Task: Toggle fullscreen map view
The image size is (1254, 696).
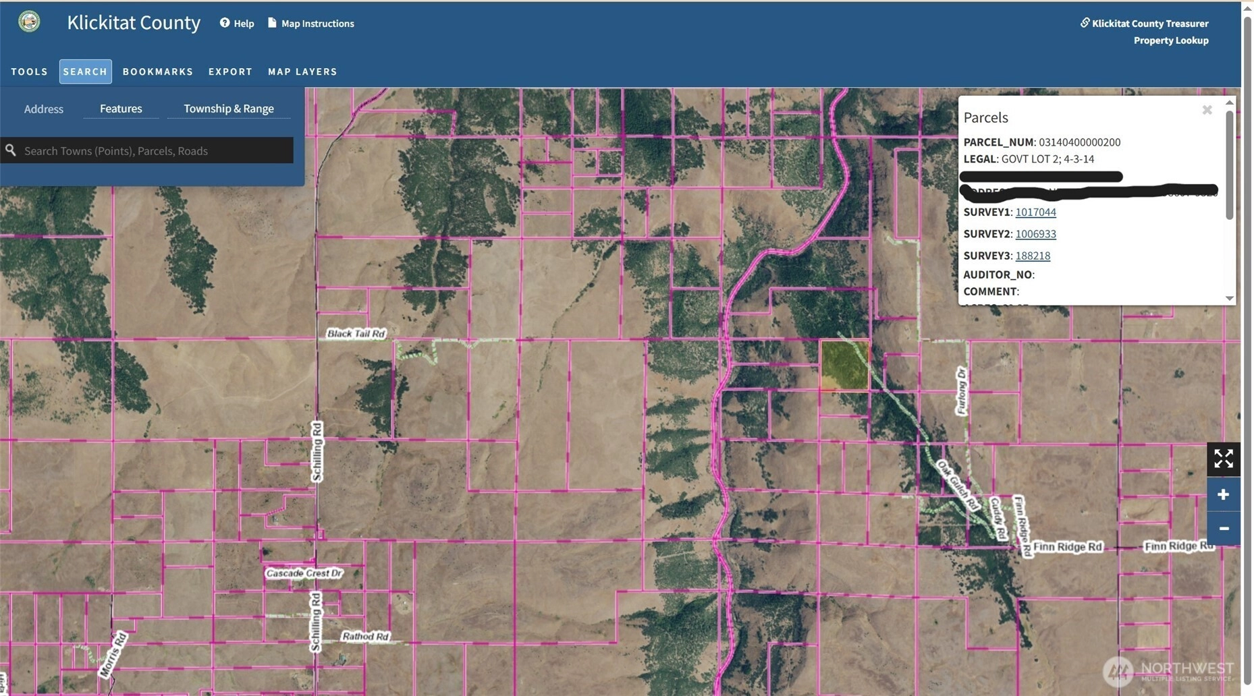Action: click(x=1223, y=459)
